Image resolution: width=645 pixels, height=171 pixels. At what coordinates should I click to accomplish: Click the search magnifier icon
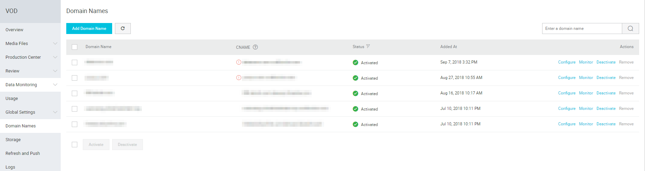(x=631, y=28)
